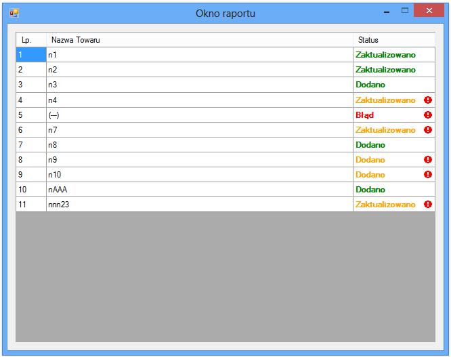Select the Zaktualizowano status of n2
The image size is (451, 357).
click(385, 70)
